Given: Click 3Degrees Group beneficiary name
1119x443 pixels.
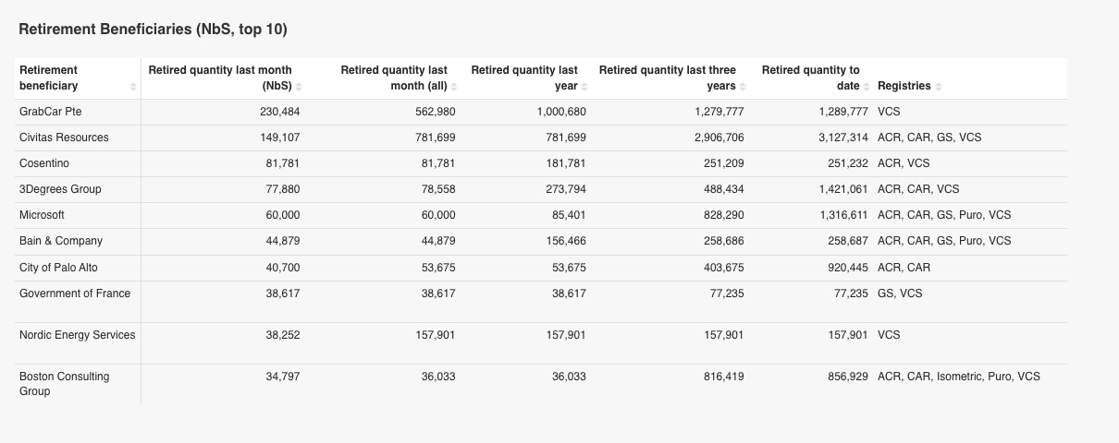Looking at the screenshot, I should pyautogui.click(x=60, y=189).
